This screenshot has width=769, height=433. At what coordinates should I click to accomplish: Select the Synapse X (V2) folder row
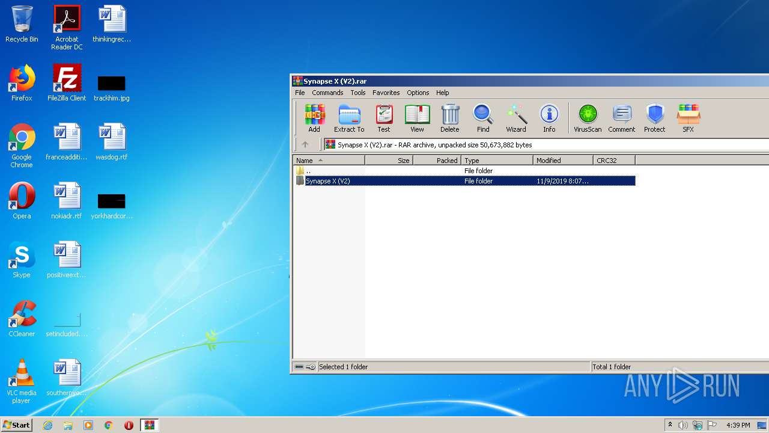[x=464, y=181]
